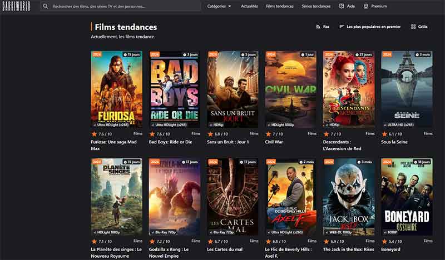Open the Aide menu link
The image size is (445, 260).
click(x=351, y=6)
